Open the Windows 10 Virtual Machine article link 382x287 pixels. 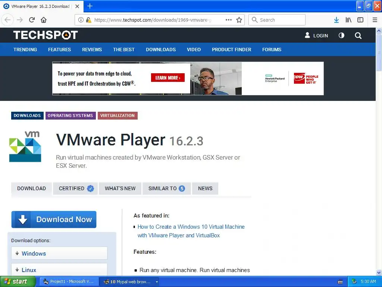pos(191,231)
